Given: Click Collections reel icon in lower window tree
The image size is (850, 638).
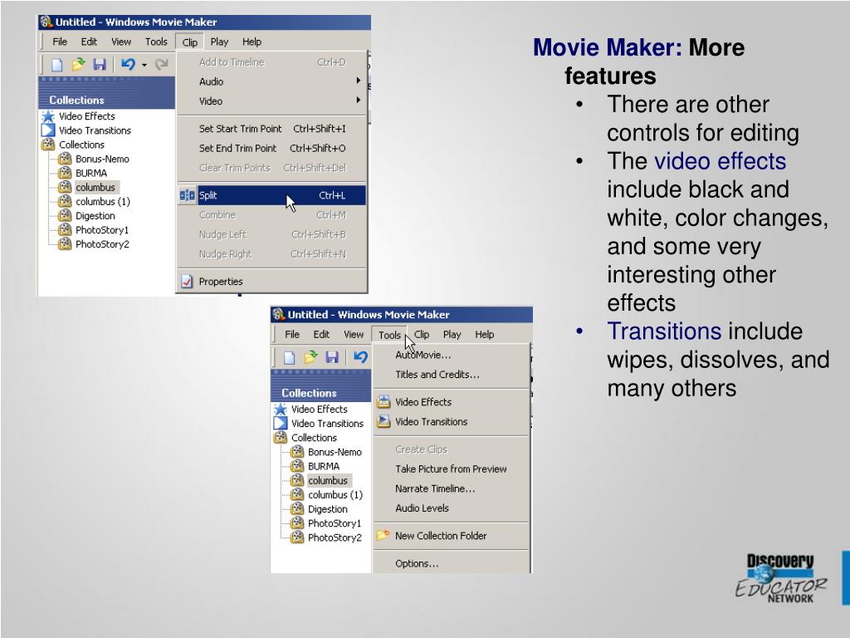Looking at the screenshot, I should point(281,437).
